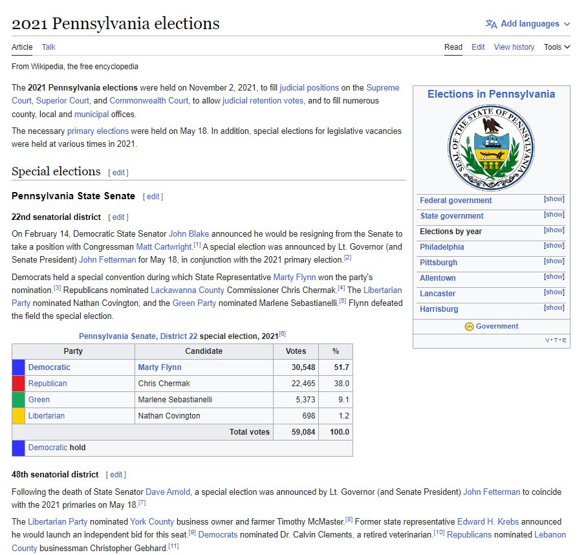Show the Lancaster section
This screenshot has height=555, width=586.
click(554, 292)
